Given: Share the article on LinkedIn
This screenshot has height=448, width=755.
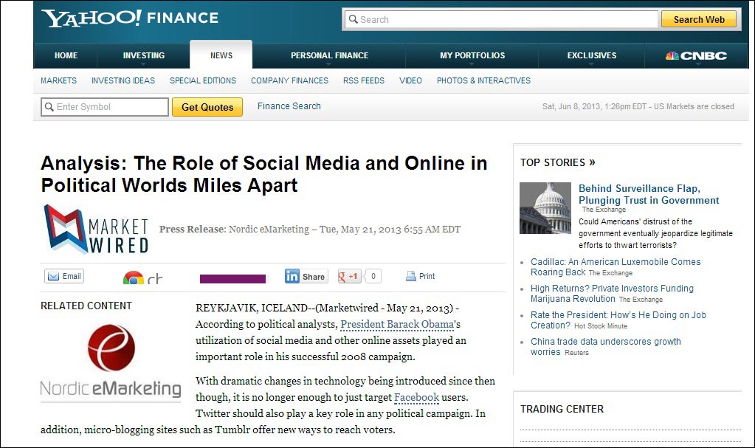Looking at the screenshot, I should click(306, 276).
